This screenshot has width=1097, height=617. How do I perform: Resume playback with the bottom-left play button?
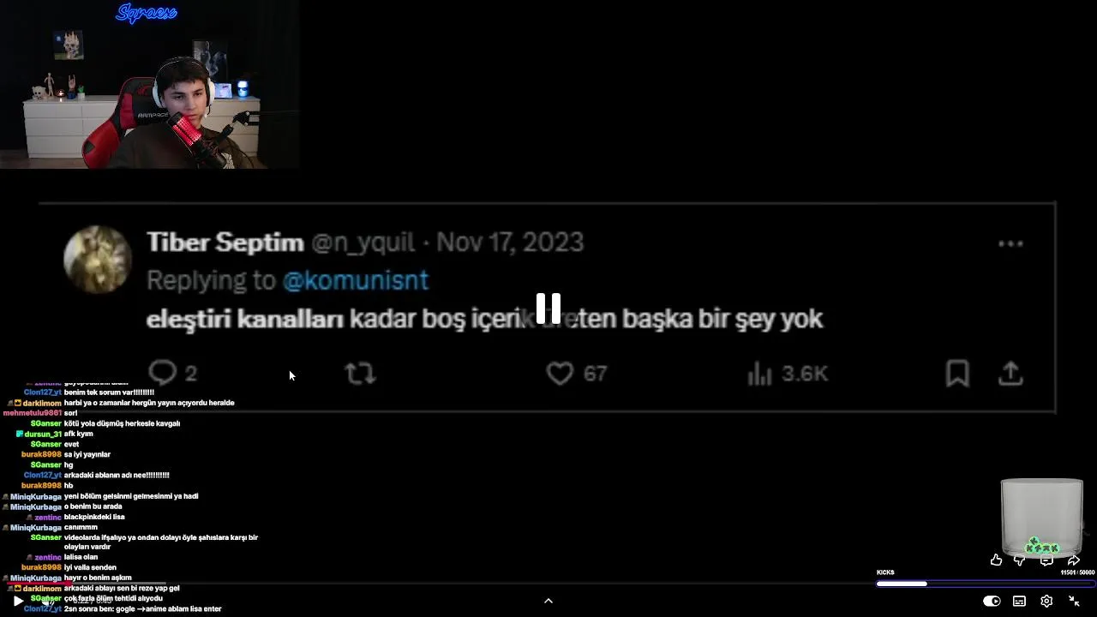click(18, 602)
